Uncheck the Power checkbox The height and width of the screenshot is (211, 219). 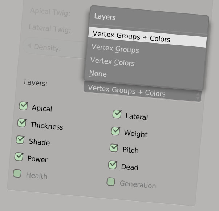[19, 157]
